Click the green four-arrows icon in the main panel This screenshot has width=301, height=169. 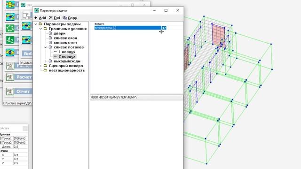10,28
